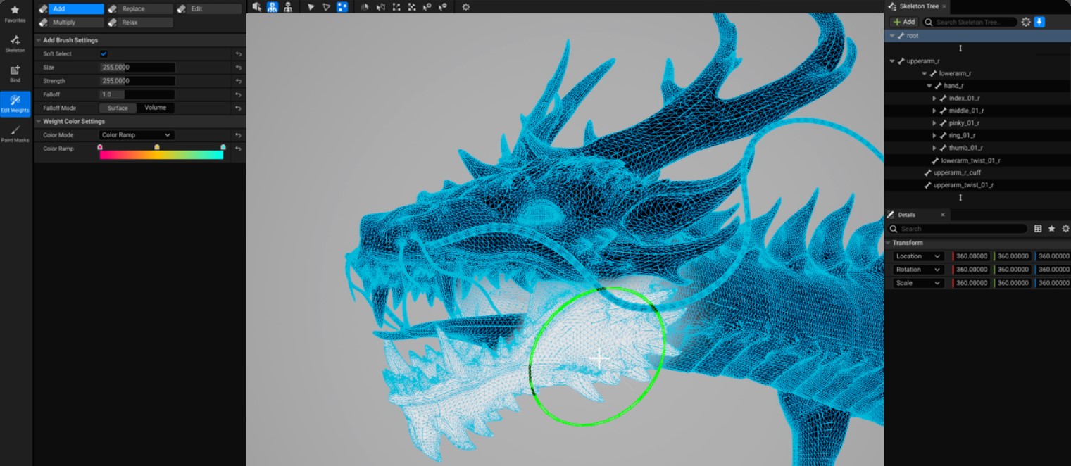
Task: Collapse the Add Brush Settings section
Action: (x=39, y=40)
